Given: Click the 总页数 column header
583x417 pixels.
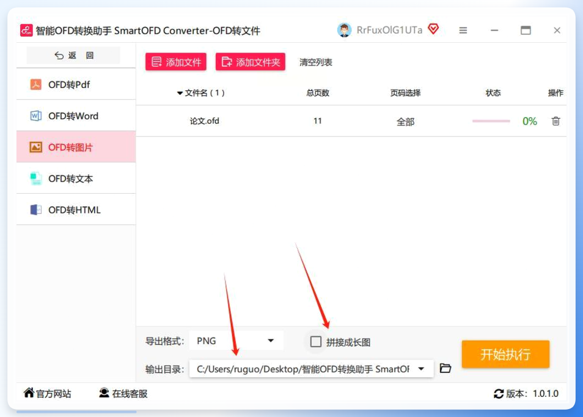Looking at the screenshot, I should point(318,93).
